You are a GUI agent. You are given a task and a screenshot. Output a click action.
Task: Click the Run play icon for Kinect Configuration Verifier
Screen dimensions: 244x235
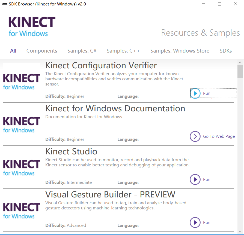click(x=195, y=93)
